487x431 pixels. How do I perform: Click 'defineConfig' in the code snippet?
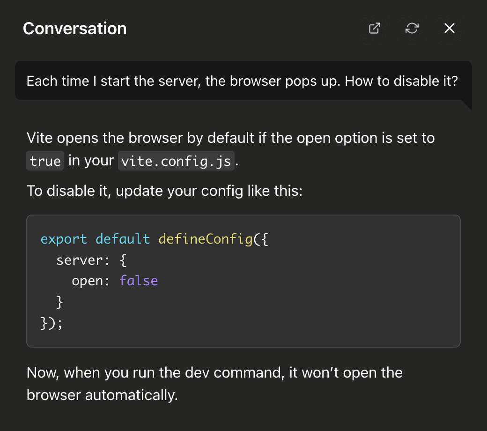pos(205,239)
